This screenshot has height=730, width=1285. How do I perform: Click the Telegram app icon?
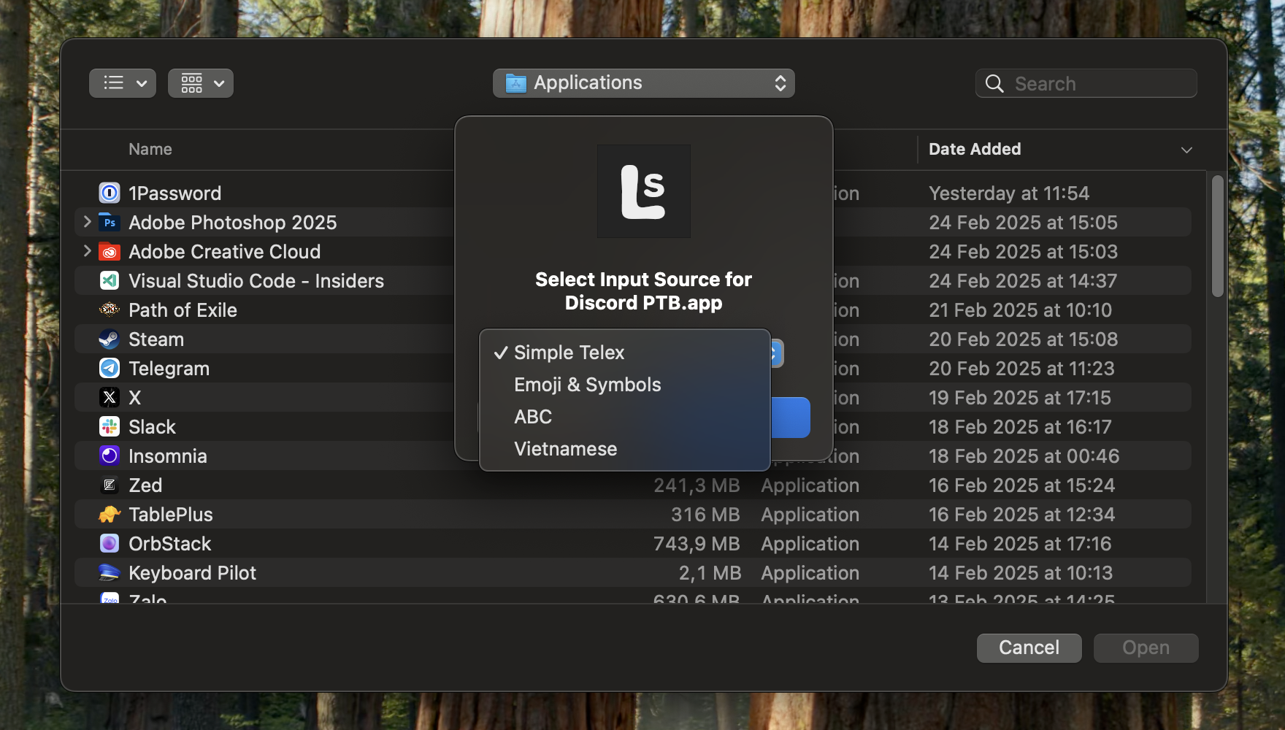point(110,369)
